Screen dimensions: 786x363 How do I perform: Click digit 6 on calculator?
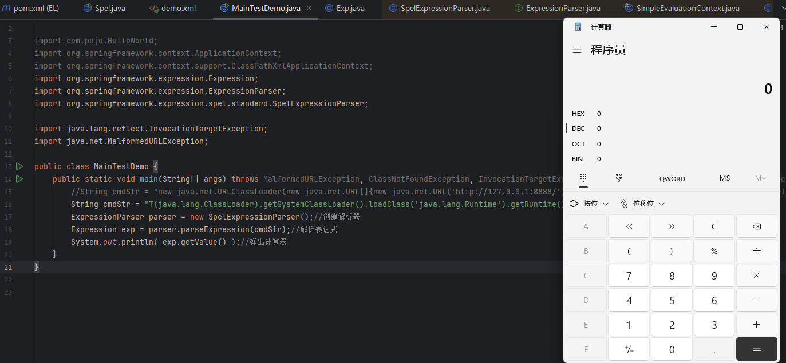point(714,300)
